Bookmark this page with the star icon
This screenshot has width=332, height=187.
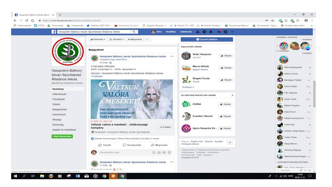[x=273, y=21]
